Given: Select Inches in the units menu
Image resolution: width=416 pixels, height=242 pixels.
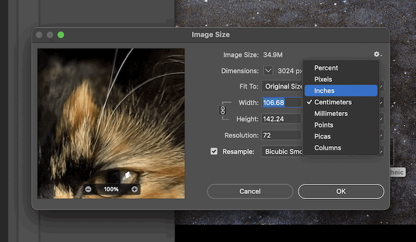Looking at the screenshot, I should 341,90.
